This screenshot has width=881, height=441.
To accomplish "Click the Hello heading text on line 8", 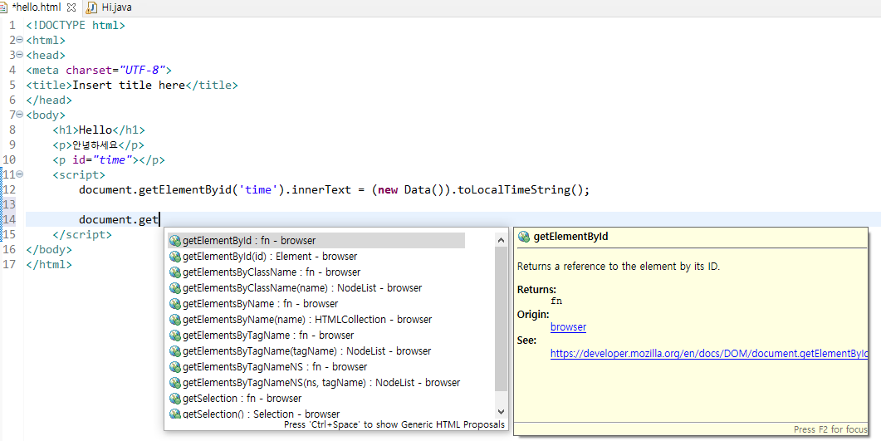I will pyautogui.click(x=95, y=130).
